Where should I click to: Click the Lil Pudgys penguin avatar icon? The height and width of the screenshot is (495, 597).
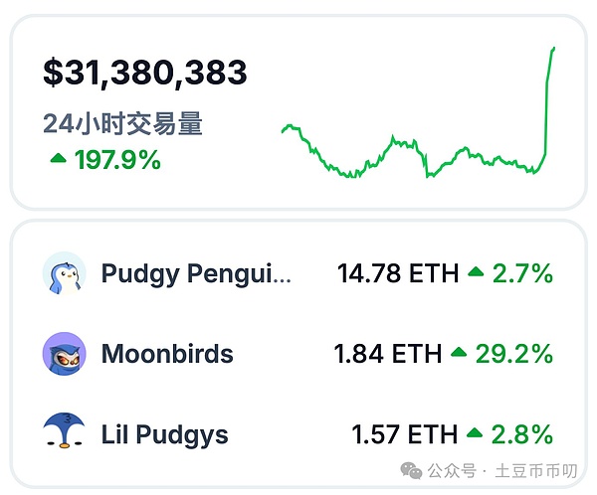pos(65,433)
